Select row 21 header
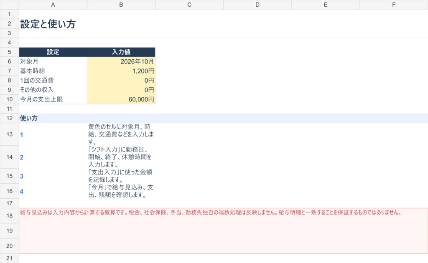This screenshot has height=263, width=428. pyautogui.click(x=9, y=258)
